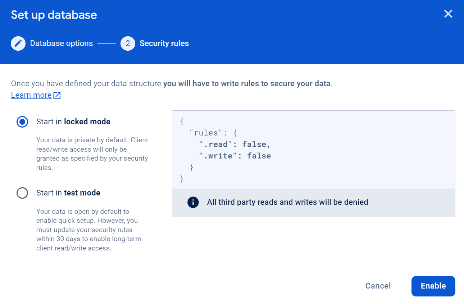
Task: Select the step 2 Security rules circle icon
Action: coord(128,43)
